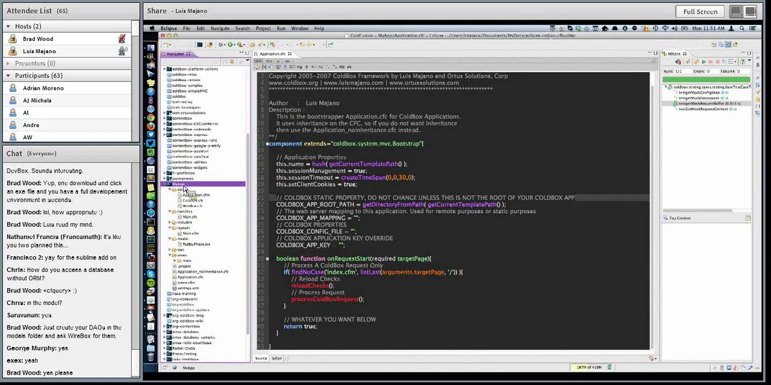
Task: Select PutStuffHere.txt in model folder
Action: click(x=196, y=244)
